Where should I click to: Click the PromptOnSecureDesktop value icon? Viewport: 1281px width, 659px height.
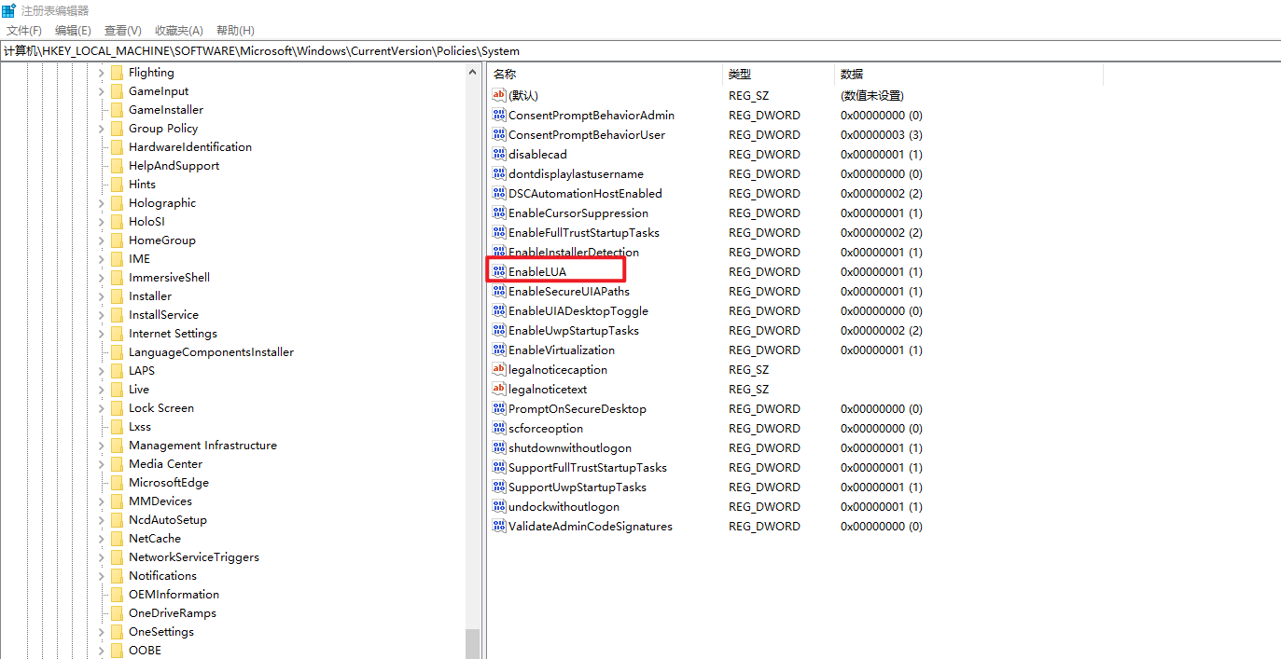pos(498,408)
